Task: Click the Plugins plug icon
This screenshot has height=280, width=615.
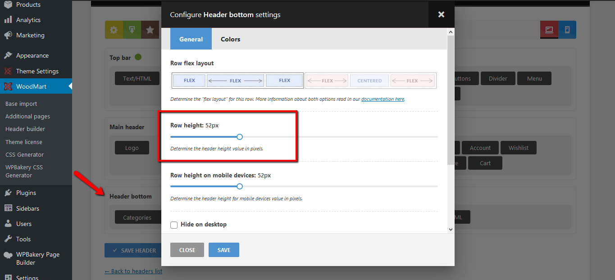Action: point(8,193)
